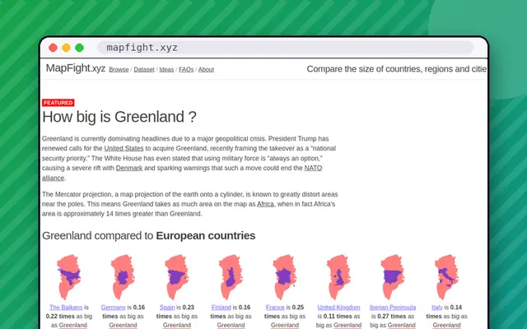This screenshot has height=329, width=527.
Task: Click the Italy caption link
Action: (437, 307)
